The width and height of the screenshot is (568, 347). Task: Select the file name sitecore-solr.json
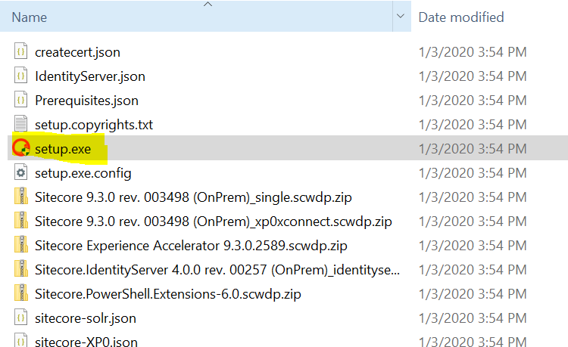86,318
